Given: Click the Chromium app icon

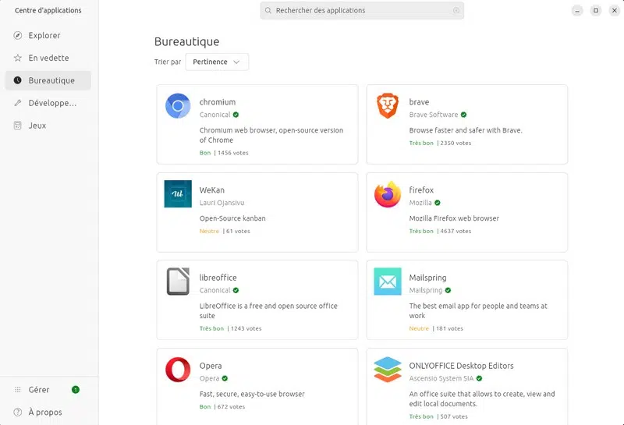Looking at the screenshot, I should [x=178, y=106].
